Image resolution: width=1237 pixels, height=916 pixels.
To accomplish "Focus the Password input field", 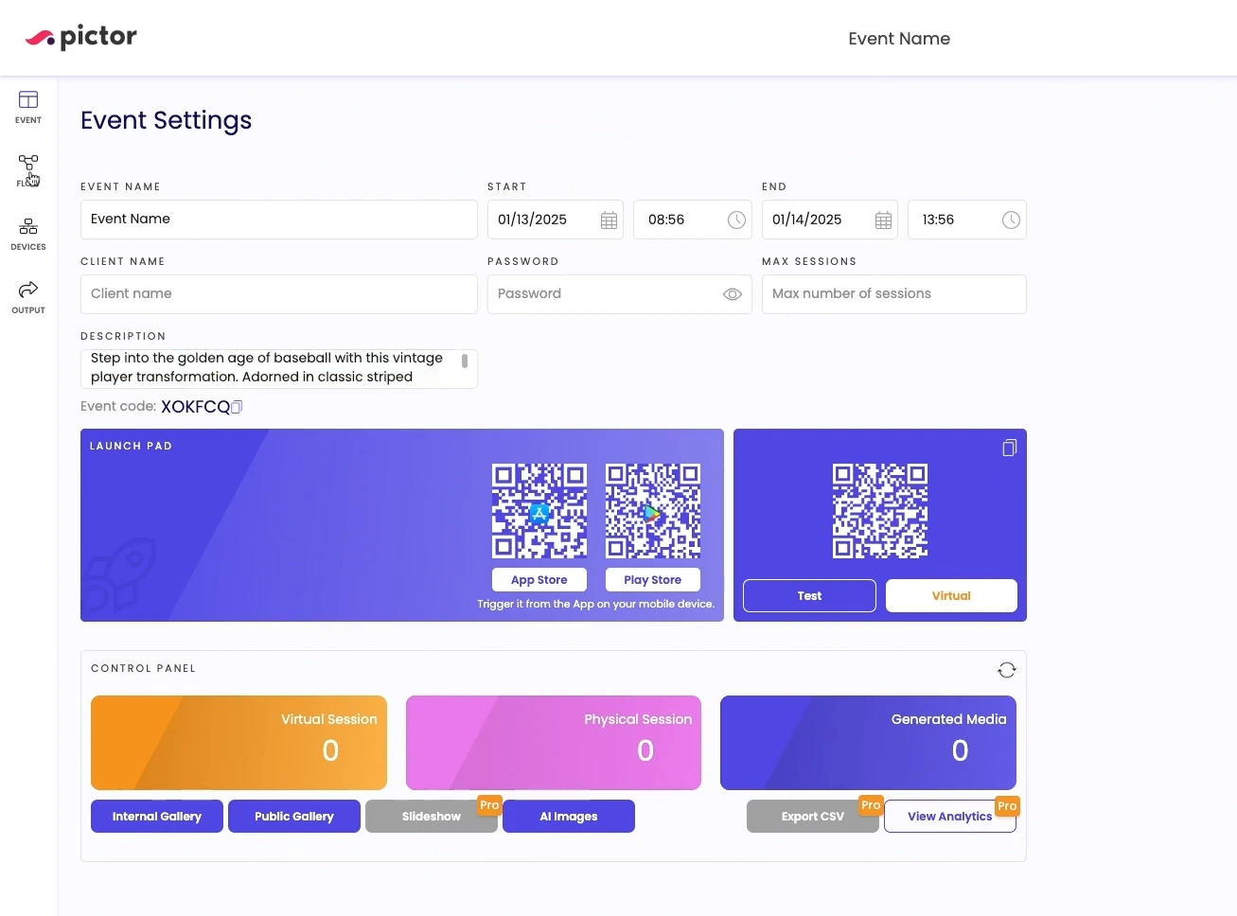I will [x=620, y=294].
